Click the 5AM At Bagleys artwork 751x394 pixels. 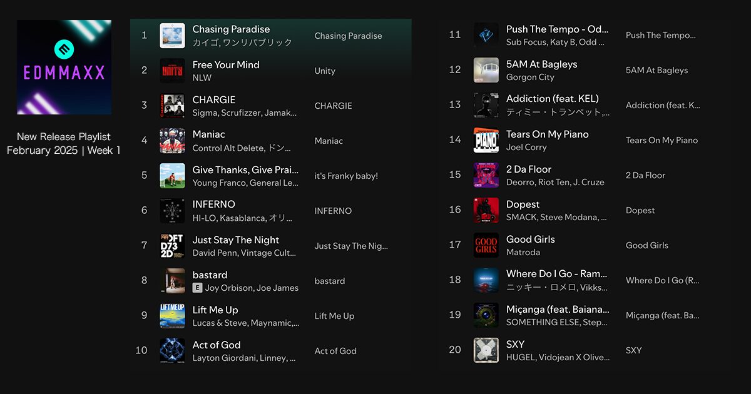coord(486,70)
